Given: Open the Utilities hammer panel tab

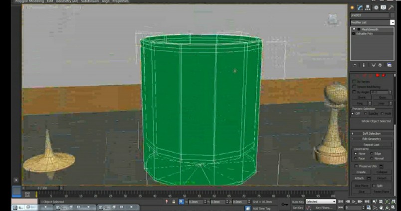Looking at the screenshot, I should pyautogui.click(x=391, y=7).
